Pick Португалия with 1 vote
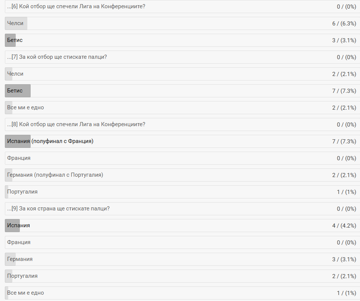The height and width of the screenshot is (301, 360). pos(182,192)
